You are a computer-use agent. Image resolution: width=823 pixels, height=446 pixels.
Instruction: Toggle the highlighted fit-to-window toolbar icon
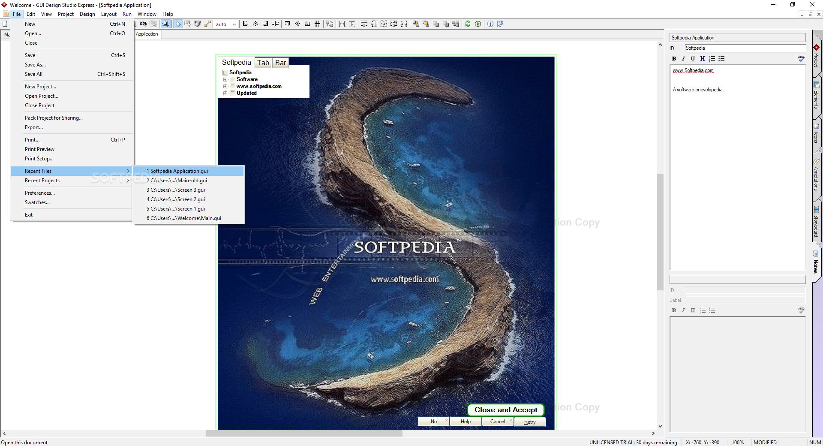pyautogui.click(x=165, y=24)
